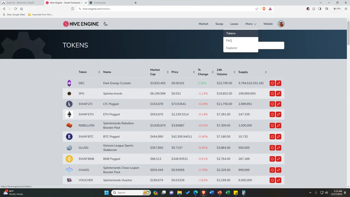Open the Imported from Micr... bookmarks folder
The image size is (350, 197).
pos(40,15)
